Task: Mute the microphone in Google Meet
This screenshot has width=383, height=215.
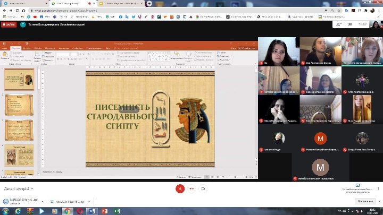Action: 180,188
